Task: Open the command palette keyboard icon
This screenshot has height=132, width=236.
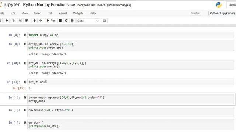Action: click(x=104, y=21)
